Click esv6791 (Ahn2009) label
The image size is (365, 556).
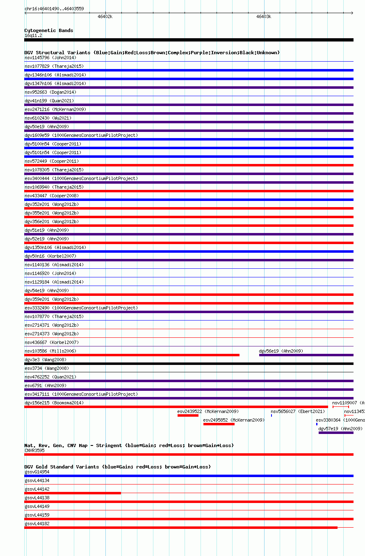click(x=46, y=385)
